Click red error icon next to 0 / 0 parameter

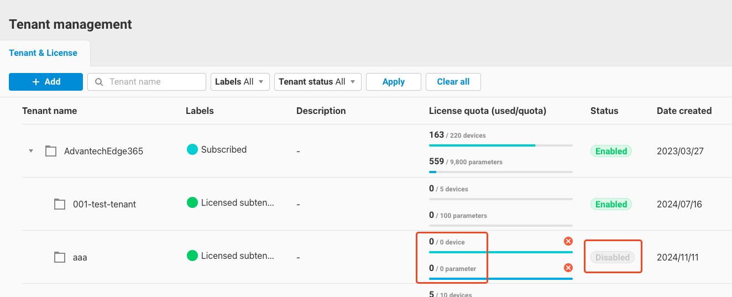[x=568, y=268]
